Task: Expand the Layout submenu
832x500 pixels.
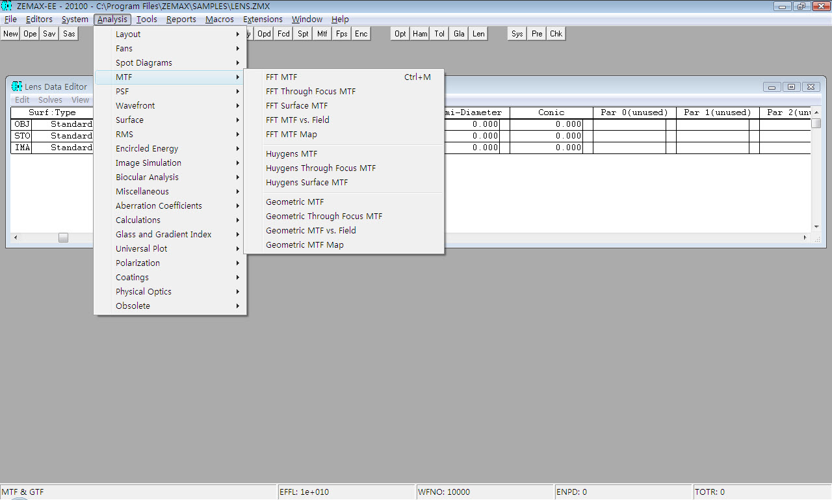Action: point(170,34)
